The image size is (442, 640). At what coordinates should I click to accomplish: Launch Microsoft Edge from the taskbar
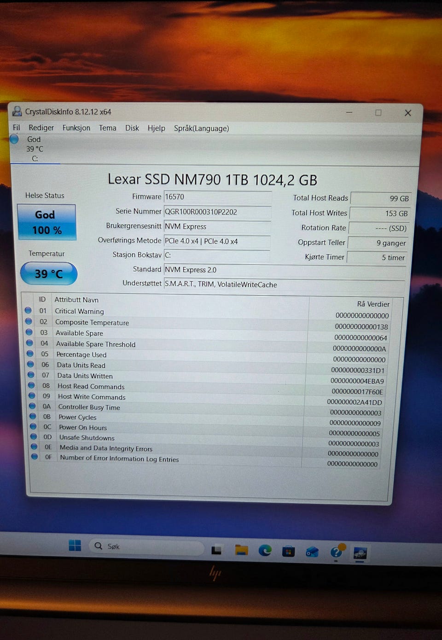tap(265, 550)
